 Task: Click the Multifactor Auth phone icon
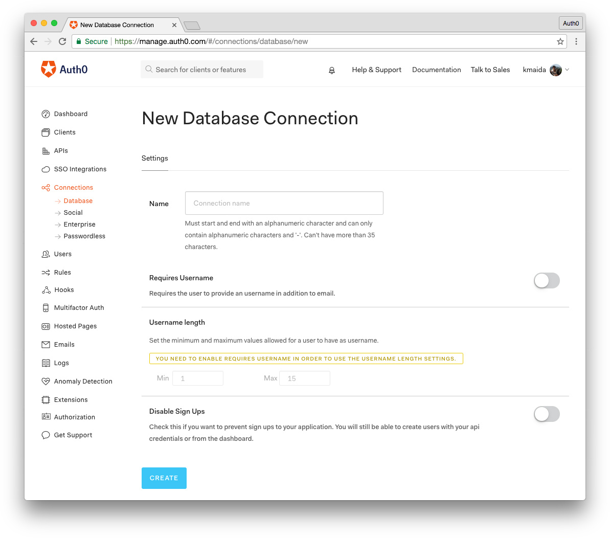click(46, 308)
